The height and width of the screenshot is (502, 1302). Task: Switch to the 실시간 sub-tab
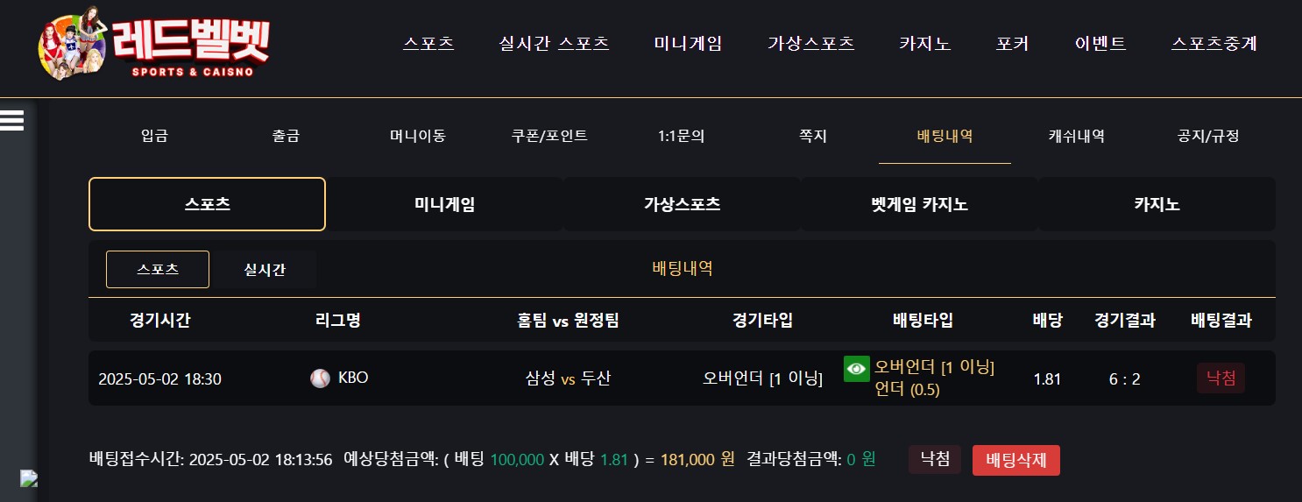point(265,270)
